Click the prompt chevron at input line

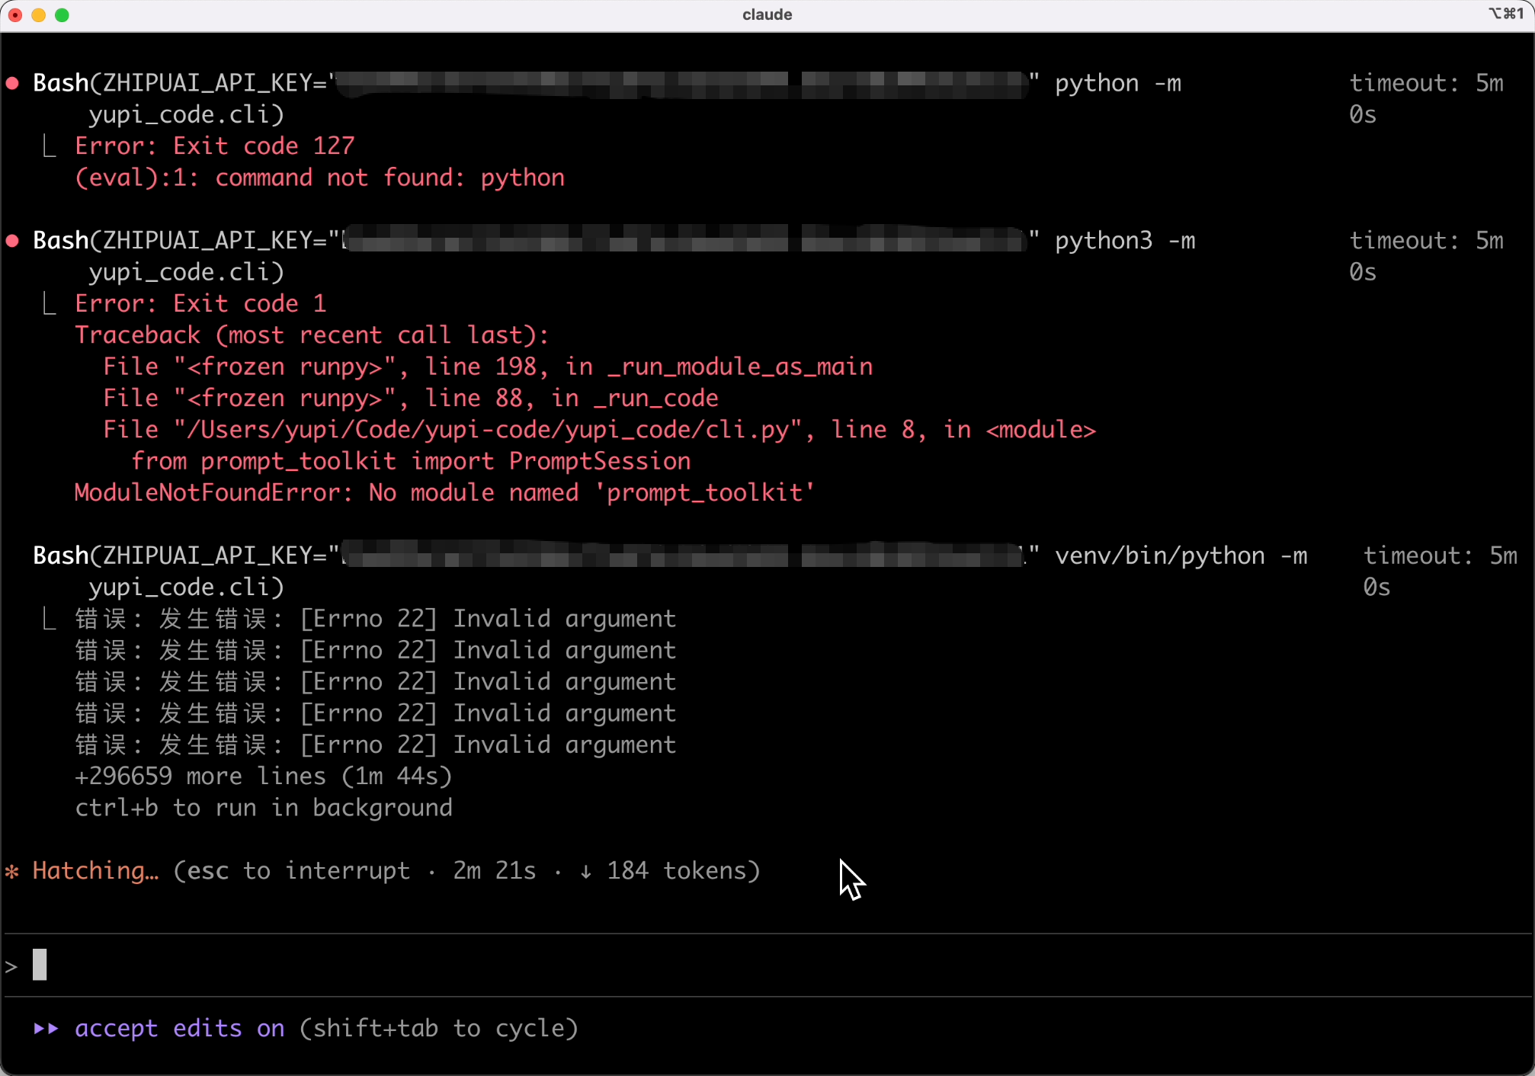click(11, 966)
